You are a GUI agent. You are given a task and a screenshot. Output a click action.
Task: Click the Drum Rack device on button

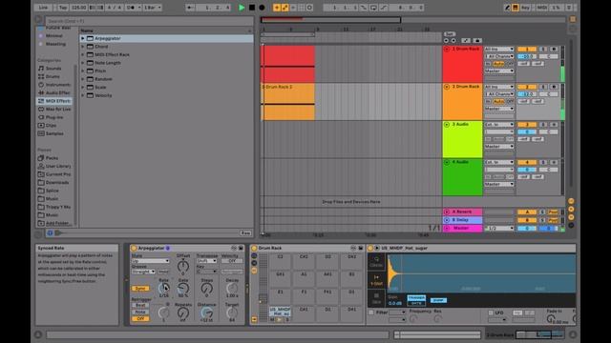pyautogui.click(x=254, y=248)
